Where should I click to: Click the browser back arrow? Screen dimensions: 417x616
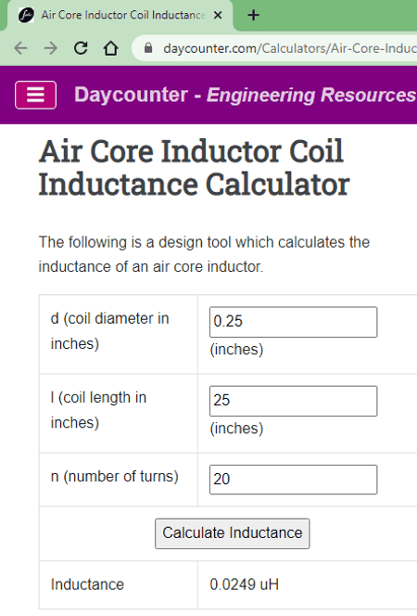point(20,48)
